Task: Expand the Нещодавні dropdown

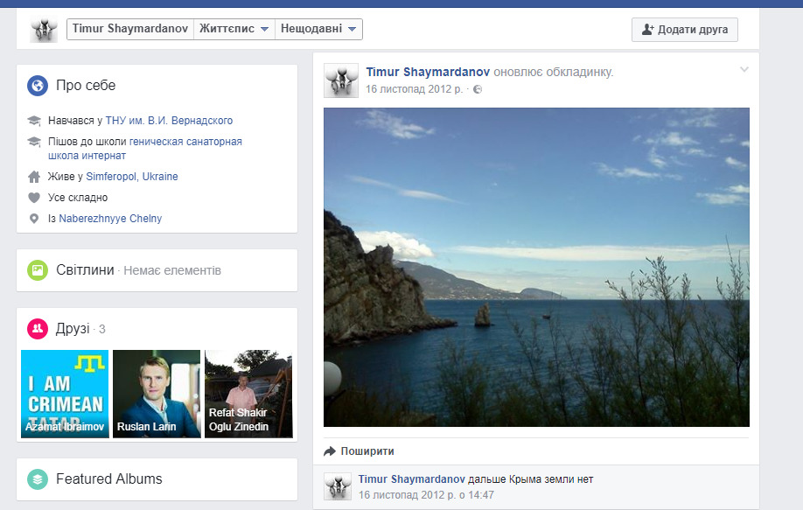Action: pos(318,29)
